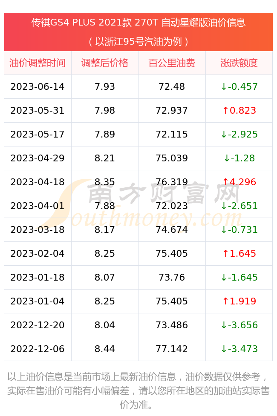Click the 百公里油费 column header
Screen dimensions: 277x416
[x=172, y=63]
